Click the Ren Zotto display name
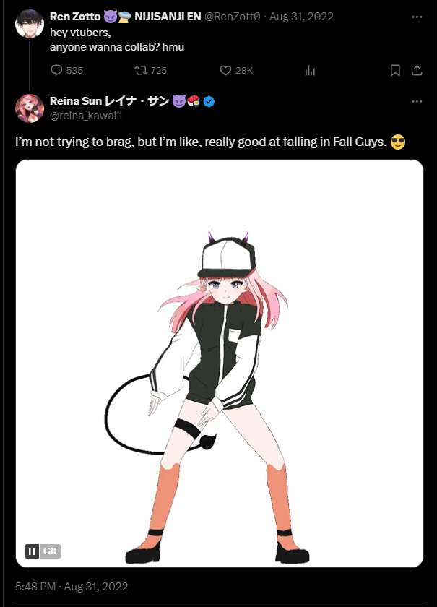The height and width of the screenshot is (607, 437). 75,16
